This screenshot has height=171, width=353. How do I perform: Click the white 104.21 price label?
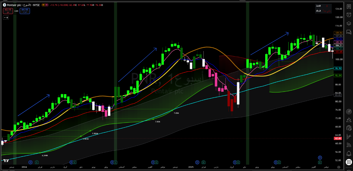tap(339, 45)
